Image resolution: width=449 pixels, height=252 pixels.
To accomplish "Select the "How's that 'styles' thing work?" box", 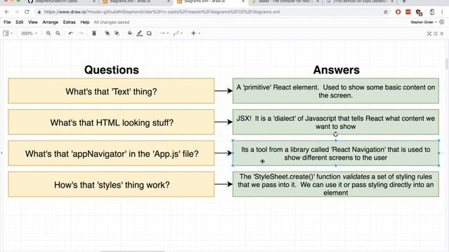I will click(111, 184).
